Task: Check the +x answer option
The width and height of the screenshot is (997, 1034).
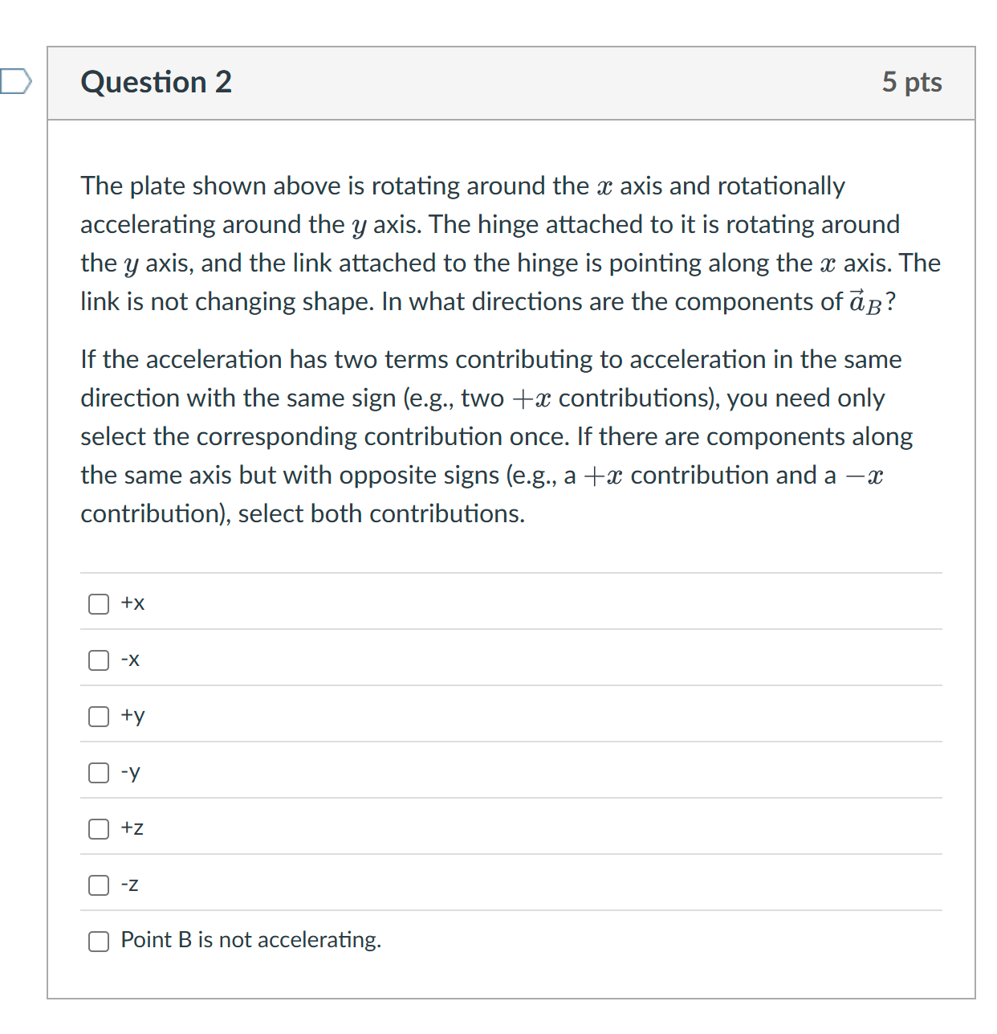Action: [98, 603]
